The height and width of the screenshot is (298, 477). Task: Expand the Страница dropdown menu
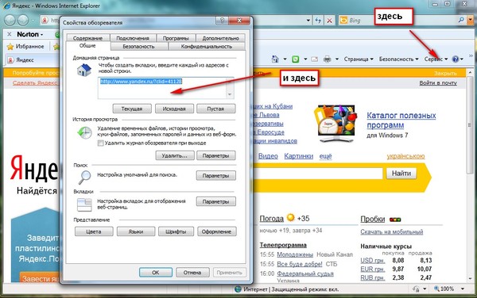pos(359,59)
